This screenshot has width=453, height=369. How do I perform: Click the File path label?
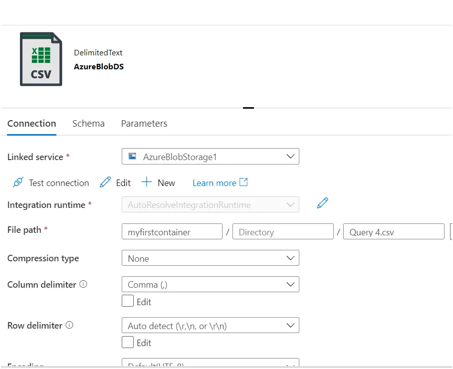[24, 230]
